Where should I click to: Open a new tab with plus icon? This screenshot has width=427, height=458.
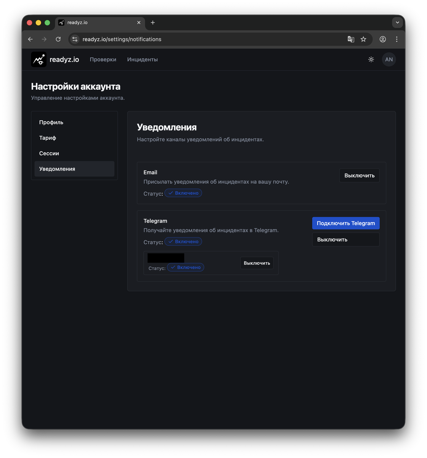(x=153, y=23)
